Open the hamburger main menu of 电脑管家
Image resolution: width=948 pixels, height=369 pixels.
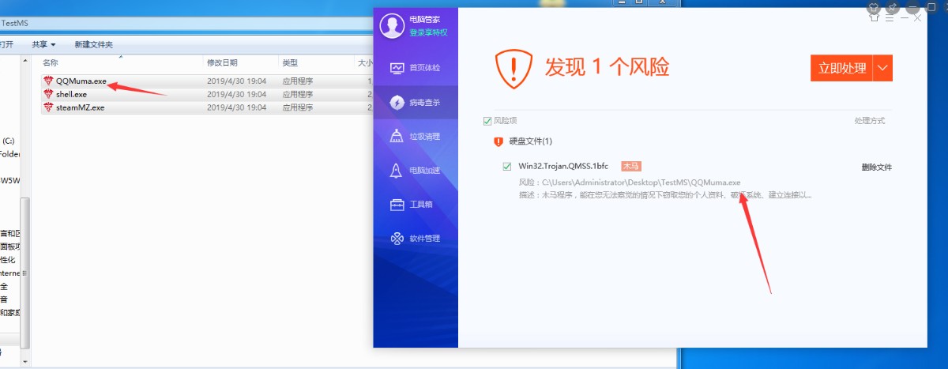889,17
